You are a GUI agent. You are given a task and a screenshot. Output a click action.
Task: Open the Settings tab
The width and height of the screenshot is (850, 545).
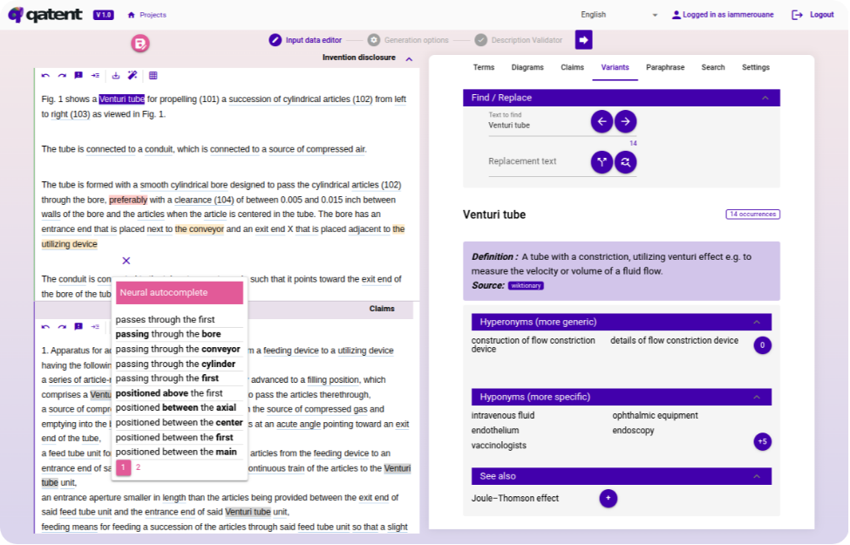(x=756, y=67)
